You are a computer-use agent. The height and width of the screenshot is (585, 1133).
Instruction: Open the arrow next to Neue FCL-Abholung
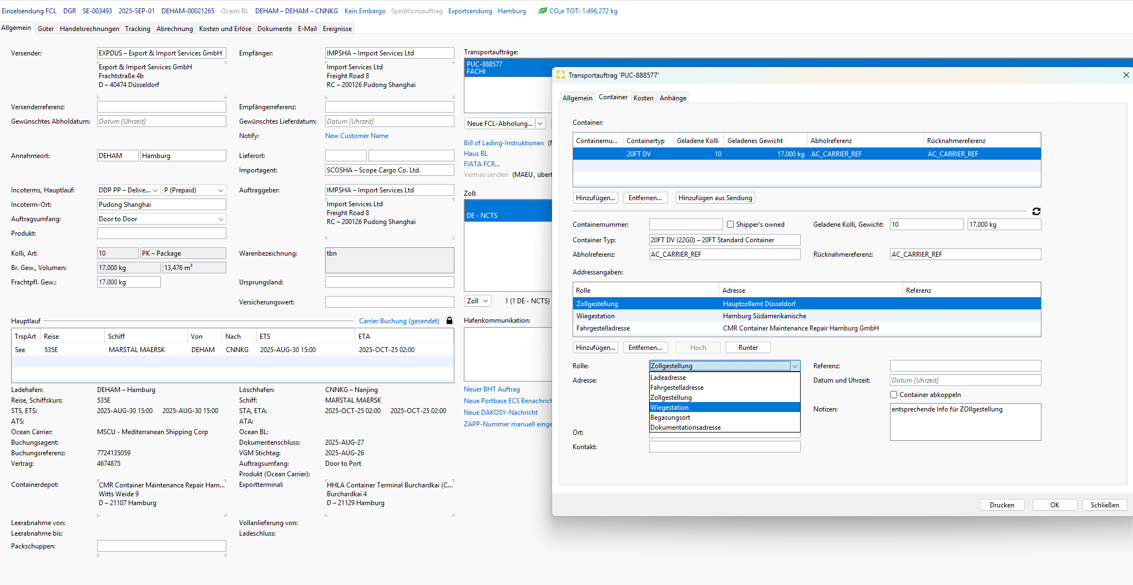coord(540,124)
